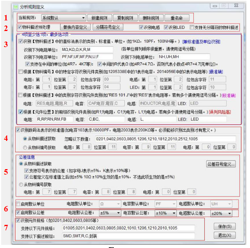Screen dimensions: 250x248
Task: Click the 删除规则 button
Action: tap(151, 18)
